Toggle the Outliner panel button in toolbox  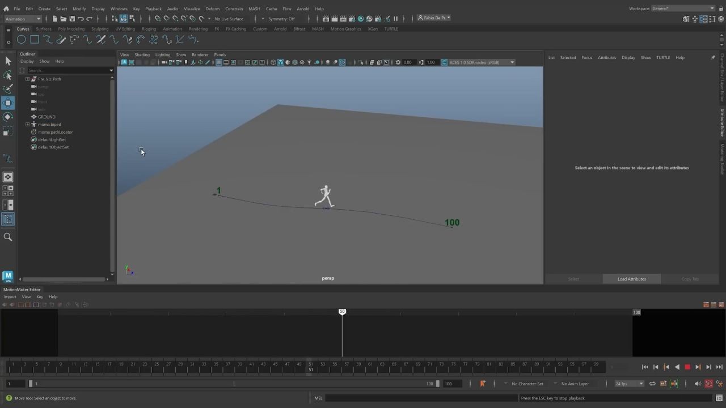pyautogui.click(x=8, y=219)
